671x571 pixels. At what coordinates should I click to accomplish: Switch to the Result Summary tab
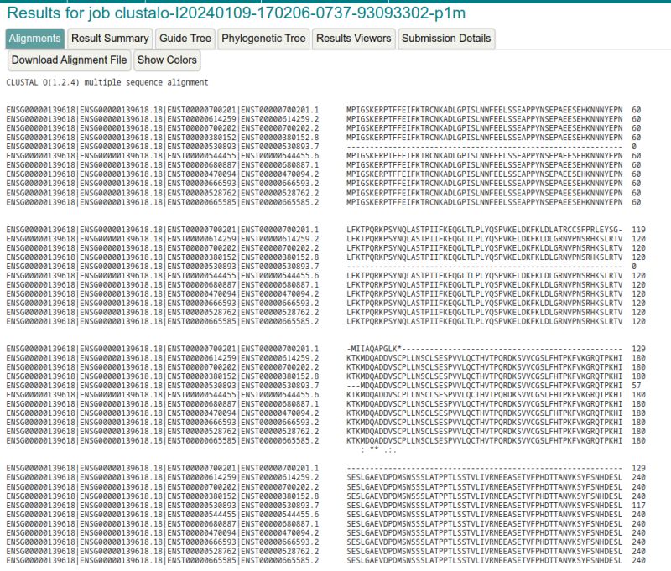pos(111,38)
